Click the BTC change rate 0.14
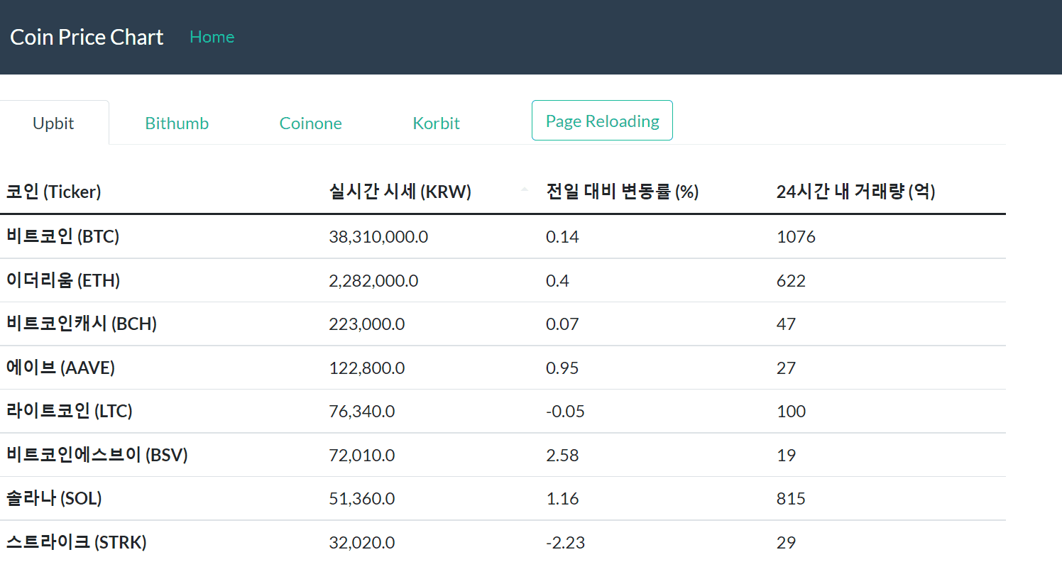This screenshot has width=1062, height=562. pyautogui.click(x=562, y=237)
